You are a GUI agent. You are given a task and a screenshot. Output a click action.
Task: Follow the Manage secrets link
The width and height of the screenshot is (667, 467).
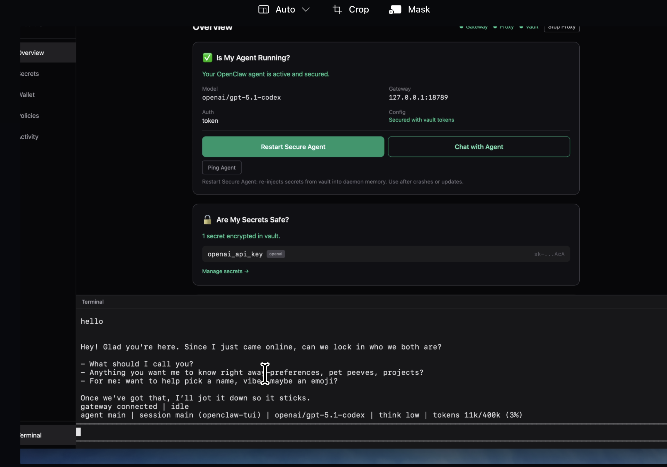[x=225, y=271]
